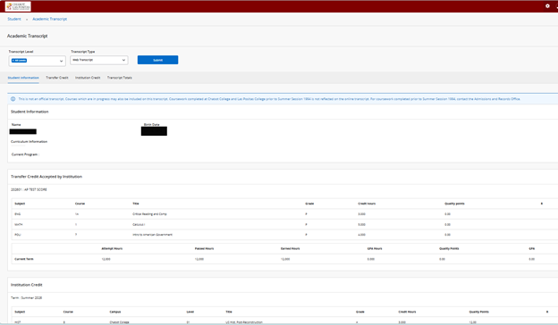Click the Academic Transcript page heading
This screenshot has height=325, width=558.
pos(28,36)
